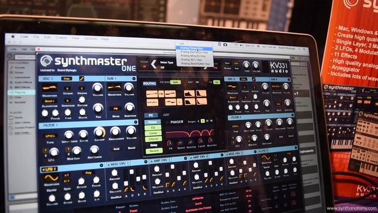Select the Delay effect button
The image size is (378, 213).
[154, 145]
